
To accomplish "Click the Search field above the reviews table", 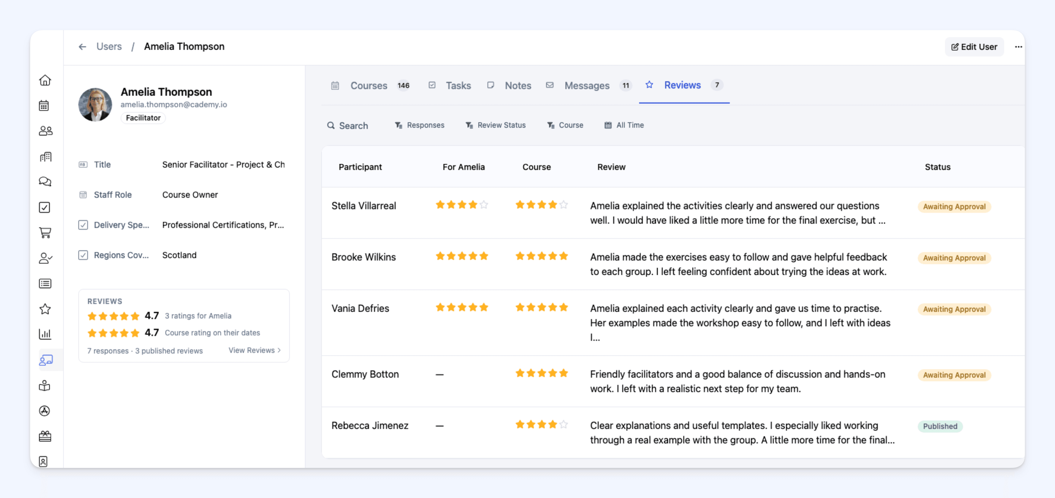I will tap(348, 126).
